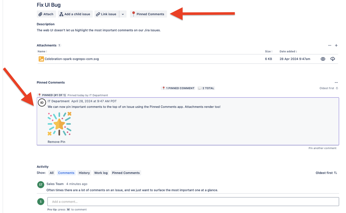
Task: Switch to the History tab in Activity
Action: coord(84,173)
